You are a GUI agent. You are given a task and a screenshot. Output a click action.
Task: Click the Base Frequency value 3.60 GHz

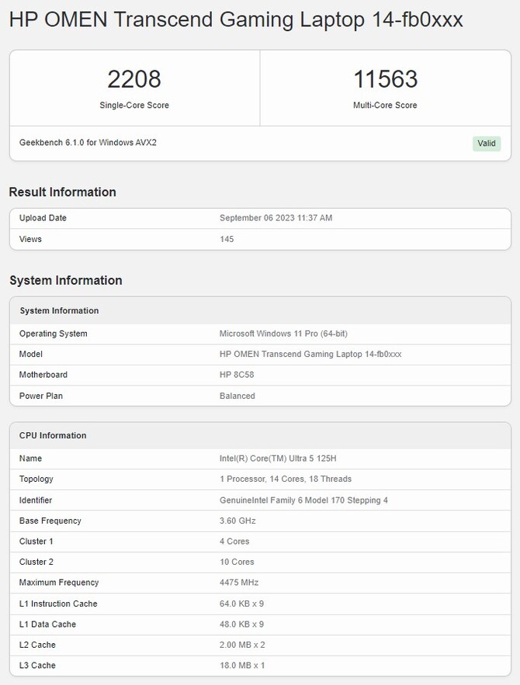click(237, 521)
